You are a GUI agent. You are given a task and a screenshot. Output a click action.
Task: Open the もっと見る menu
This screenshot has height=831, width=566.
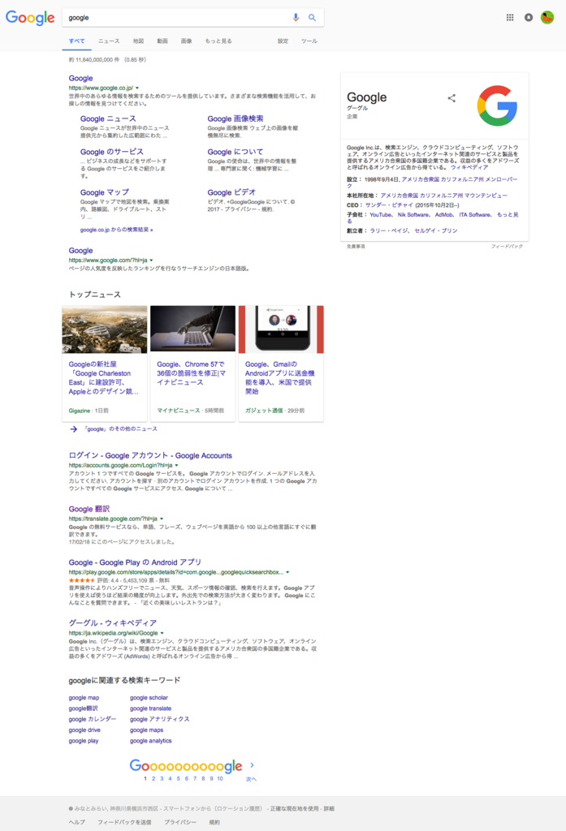[218, 41]
